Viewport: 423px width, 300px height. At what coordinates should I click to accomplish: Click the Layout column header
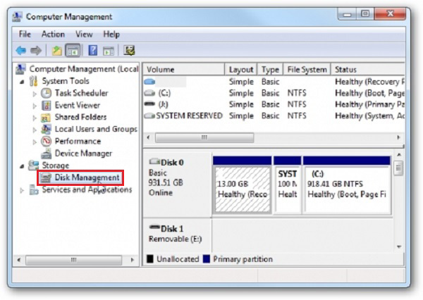pos(241,70)
